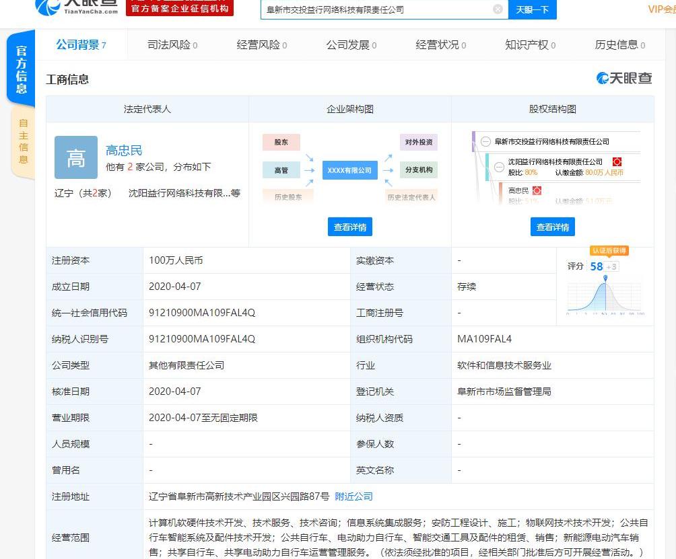Image resolution: width=676 pixels, height=559 pixels.
Task: Click the 核准日期 value 2020-04-07
Action: 174,392
